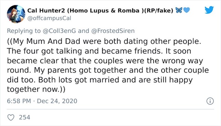The width and height of the screenshot is (221, 126).
Task: Open the author's profile avatar picture
Action: [x=16, y=14]
